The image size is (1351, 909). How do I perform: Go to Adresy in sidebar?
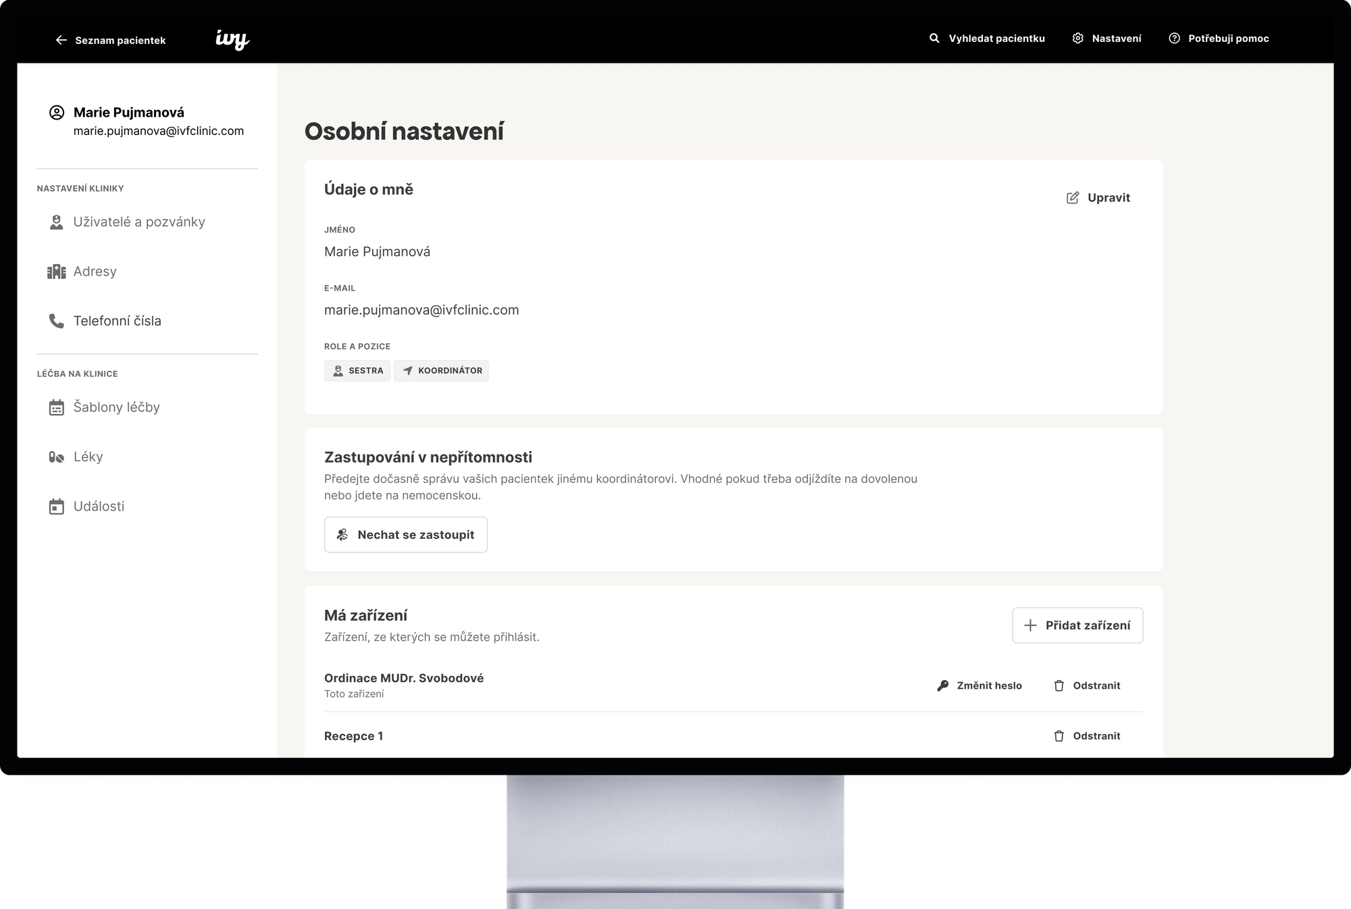[95, 271]
